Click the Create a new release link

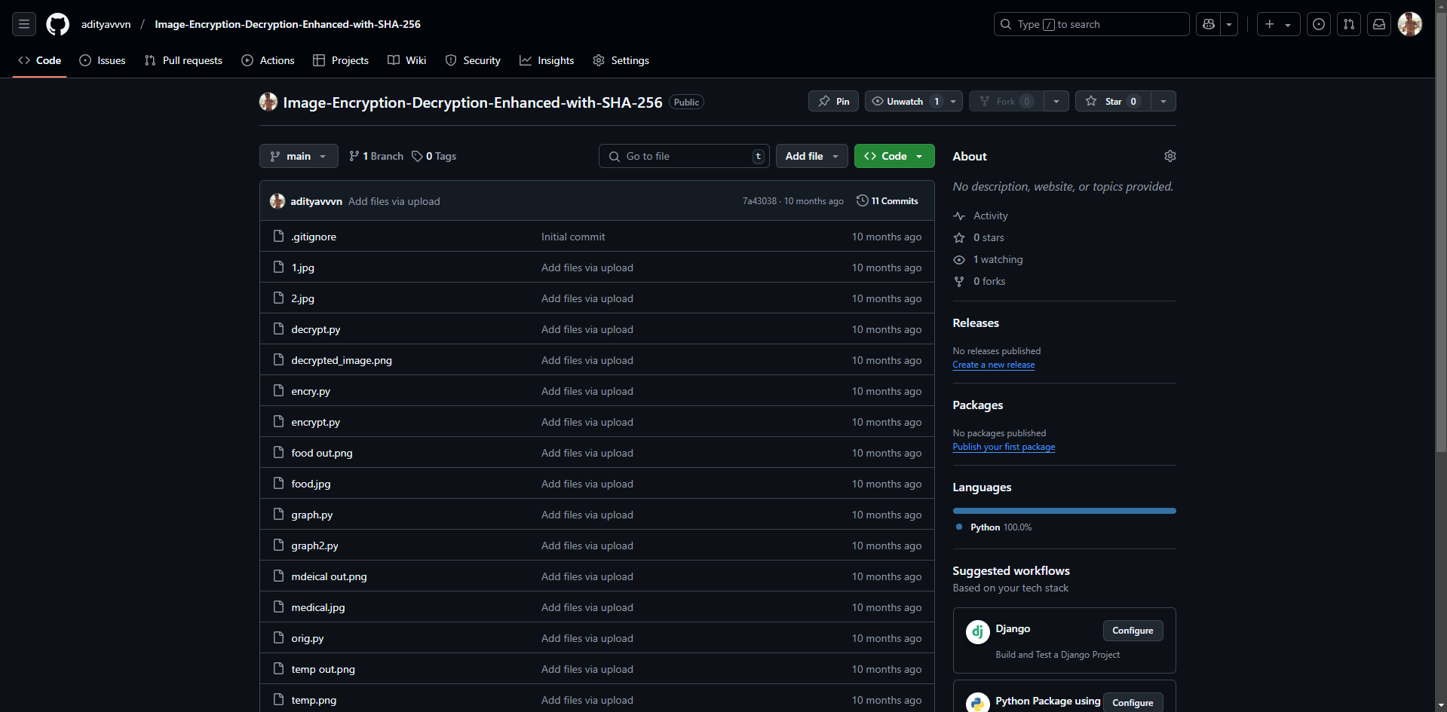point(993,365)
